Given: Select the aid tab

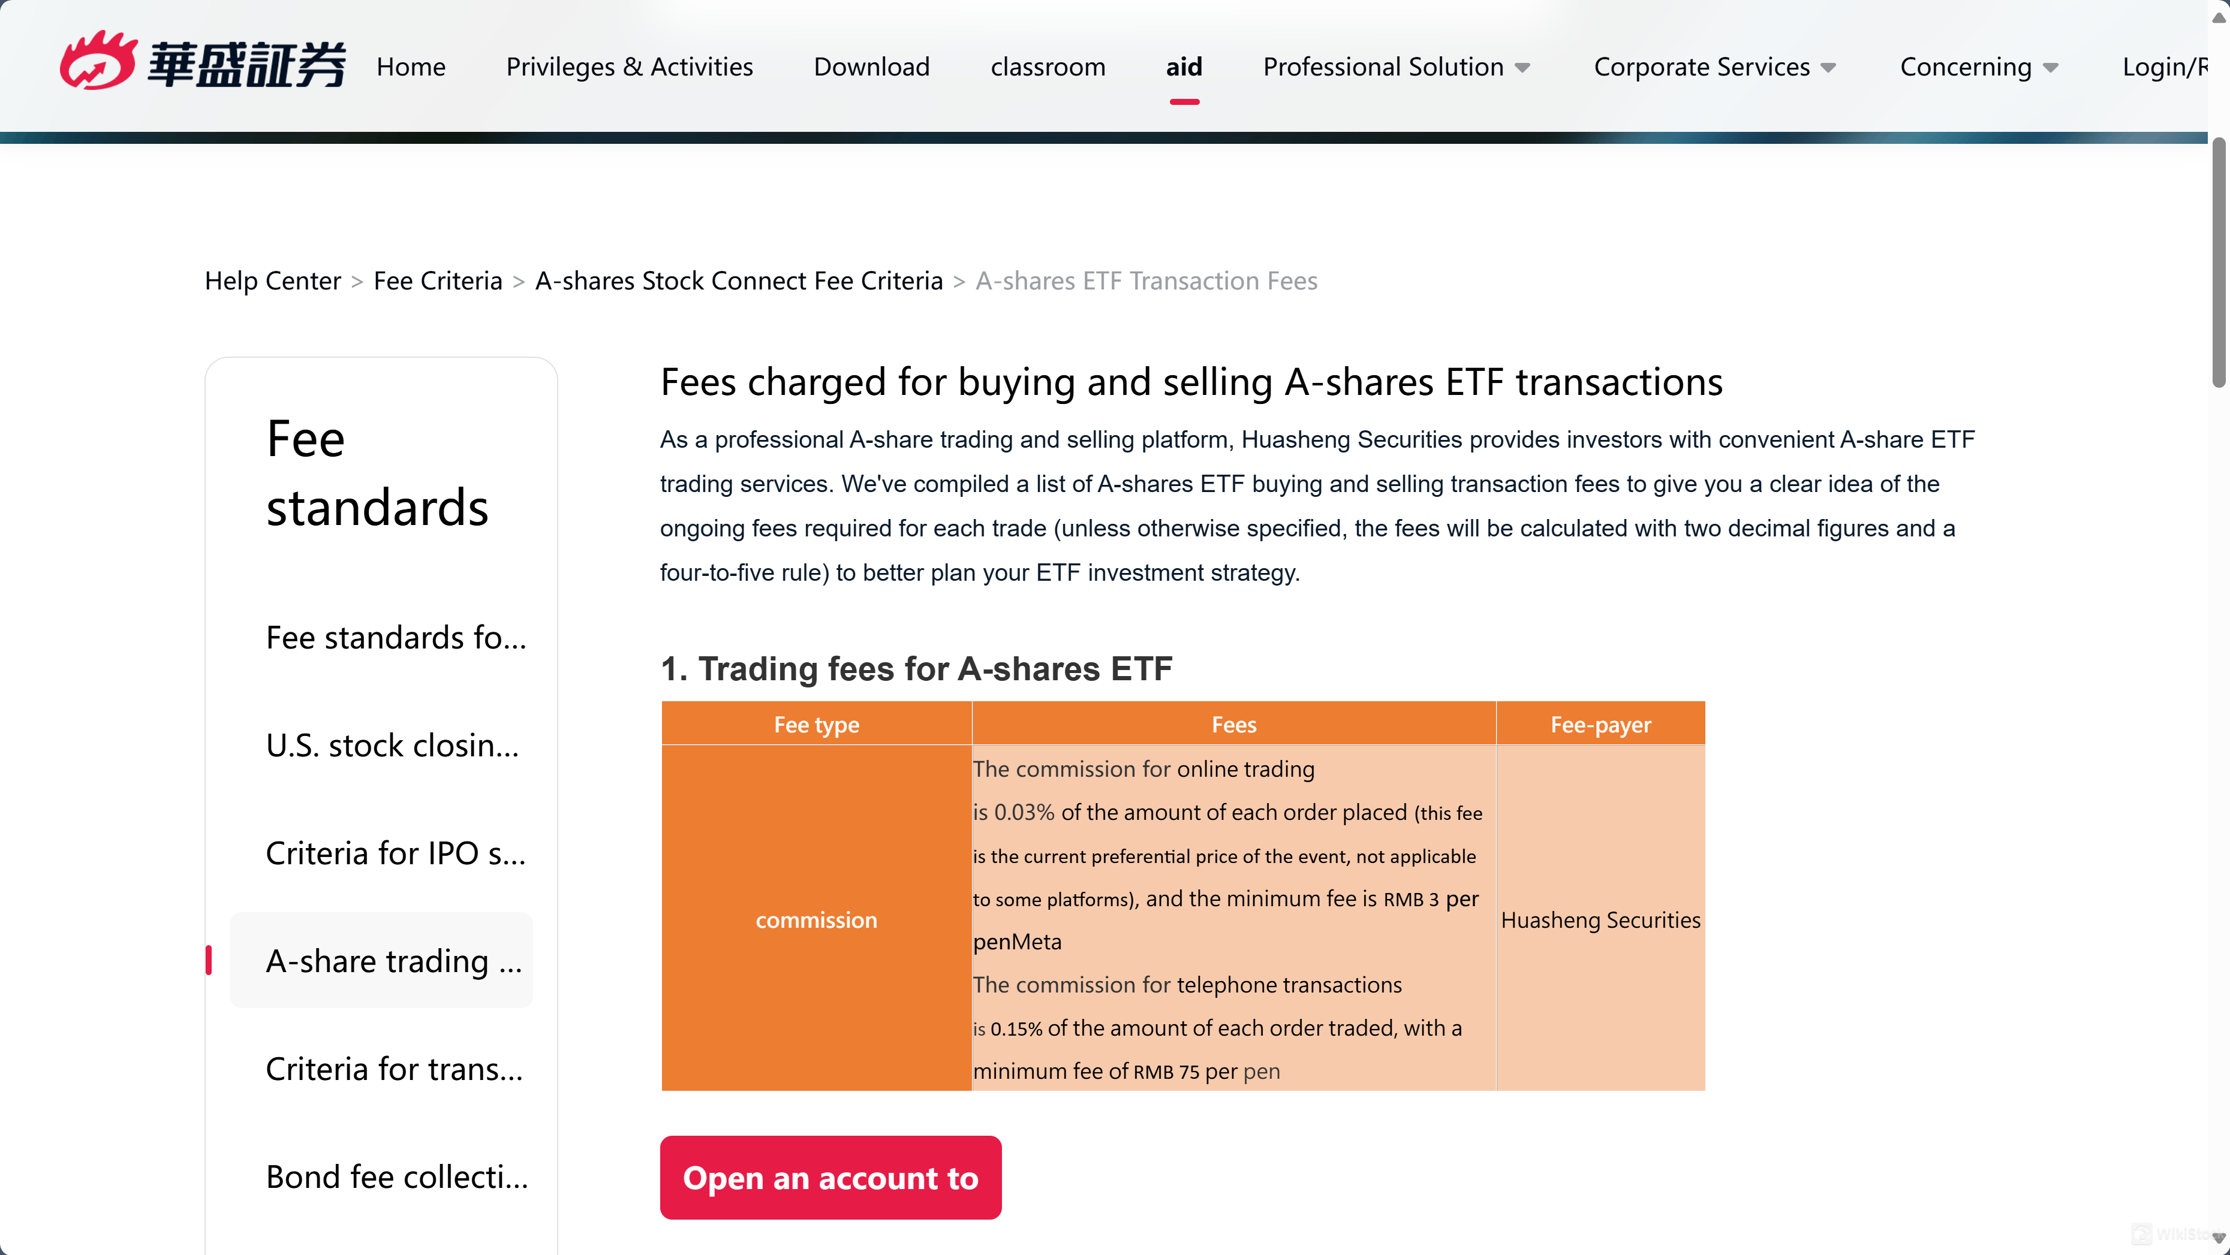Looking at the screenshot, I should 1184,67.
